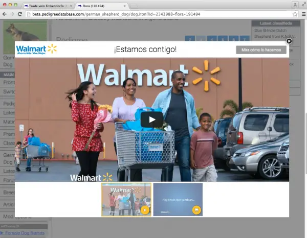Screen dimensions: 307x238
Task: Click the German Shepherd dog photo
Action: (x=25, y=37)
